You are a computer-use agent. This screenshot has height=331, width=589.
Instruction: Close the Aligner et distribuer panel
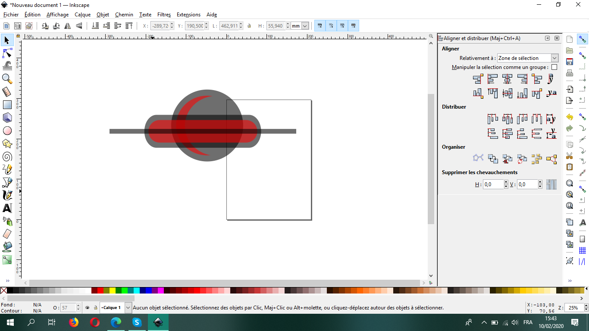(557, 38)
